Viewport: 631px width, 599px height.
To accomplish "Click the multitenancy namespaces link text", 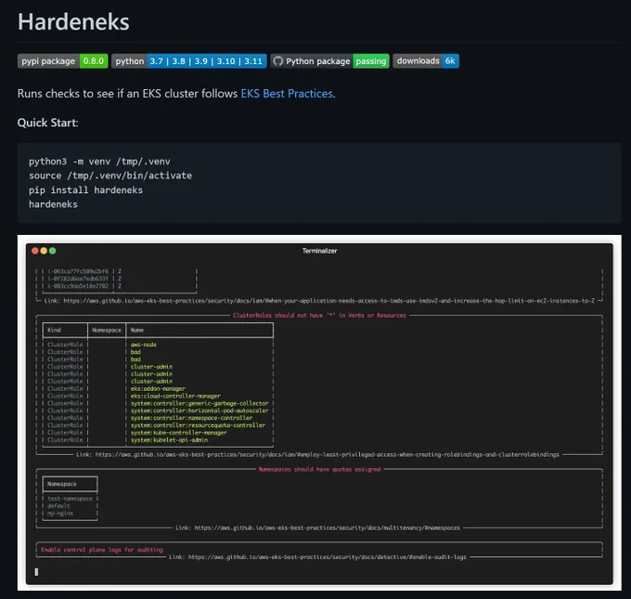I will (x=327, y=527).
